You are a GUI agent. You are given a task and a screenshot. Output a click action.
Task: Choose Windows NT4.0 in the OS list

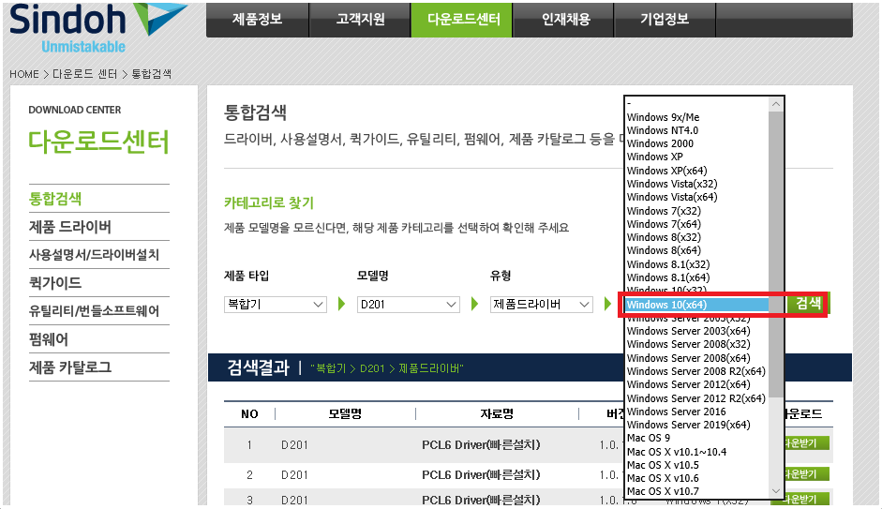[697, 130]
